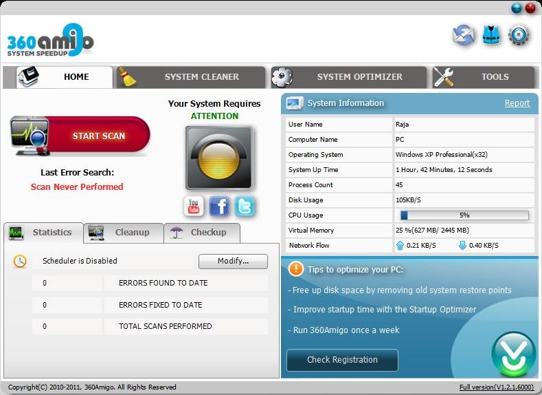Click the Full version(V1.2.1.6000) link

click(x=497, y=387)
